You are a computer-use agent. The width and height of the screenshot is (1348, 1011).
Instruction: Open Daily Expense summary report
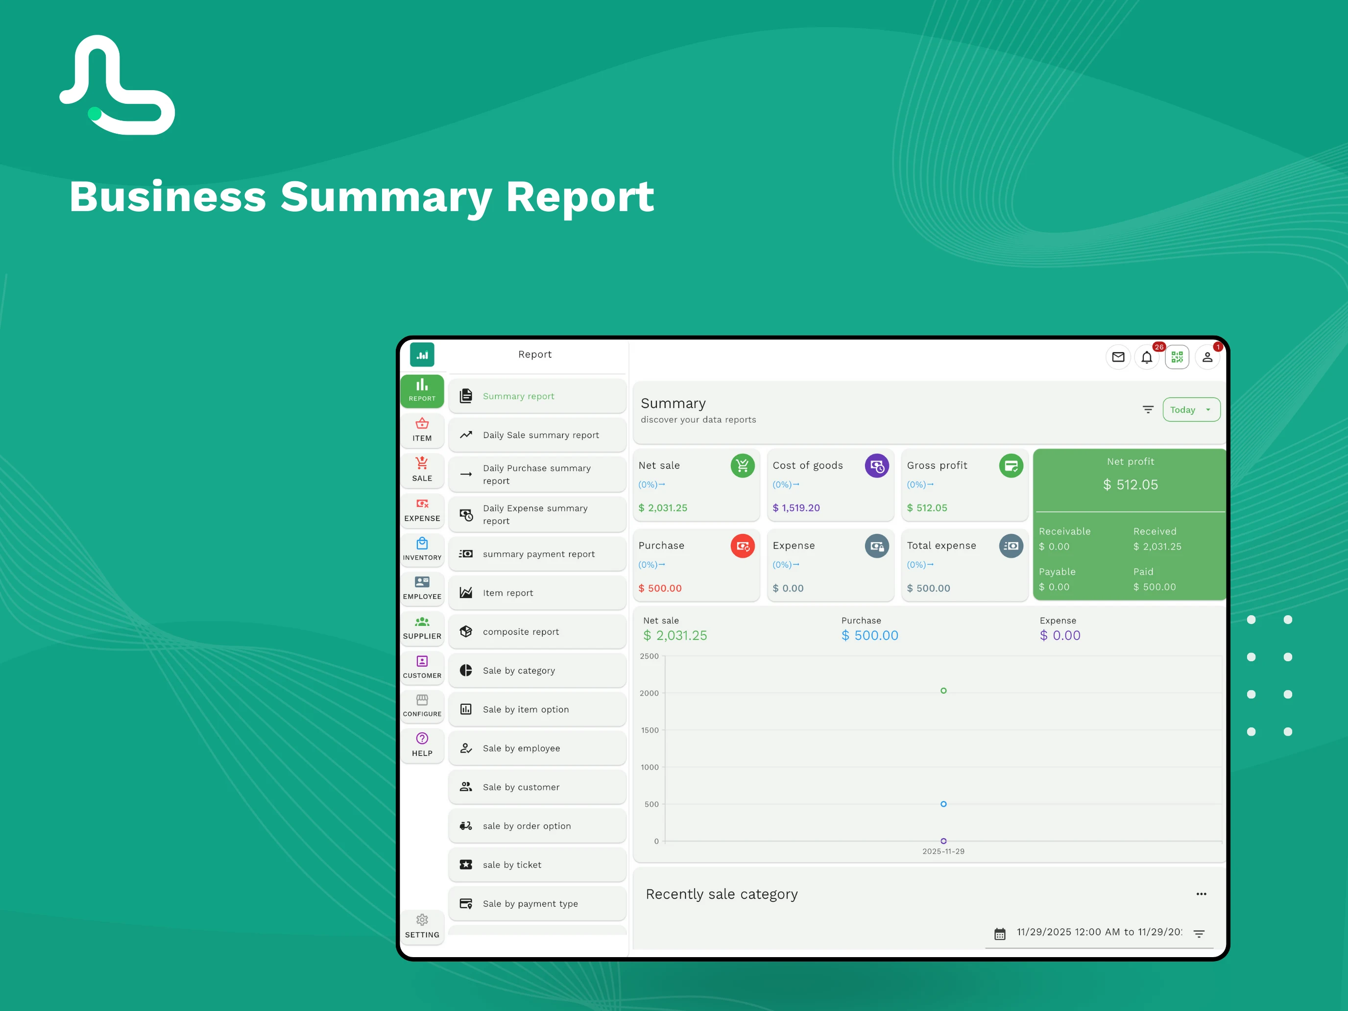click(x=537, y=514)
